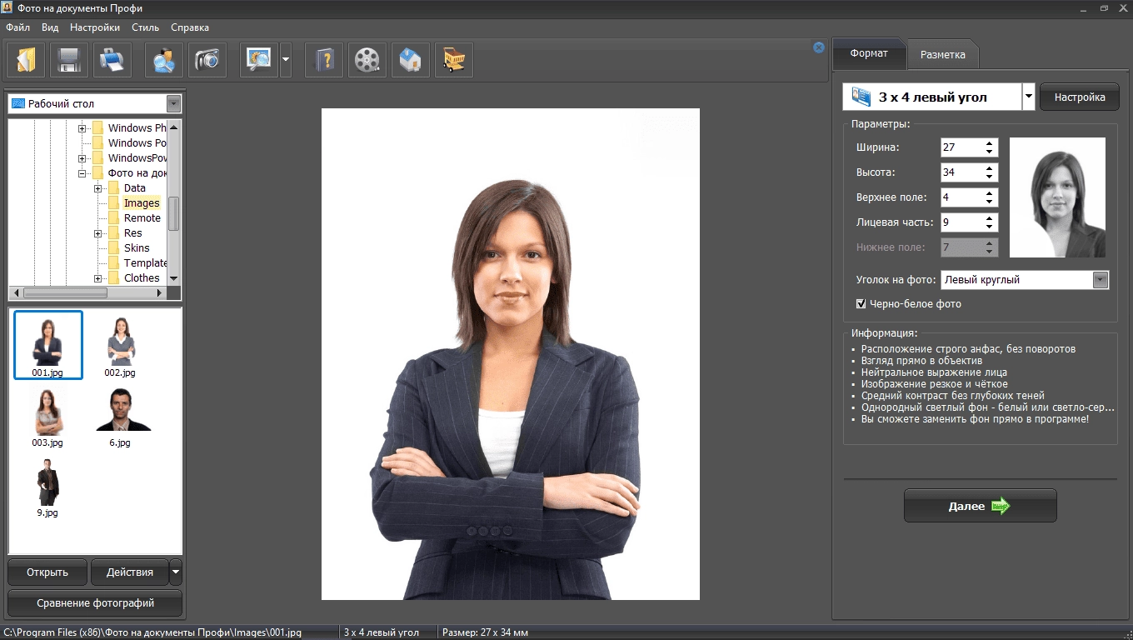Click the floppy-disk save icon
This screenshot has width=1133, height=640.
point(68,60)
